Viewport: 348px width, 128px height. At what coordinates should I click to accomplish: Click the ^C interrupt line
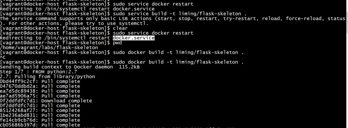pyautogui.click(x=3, y=57)
